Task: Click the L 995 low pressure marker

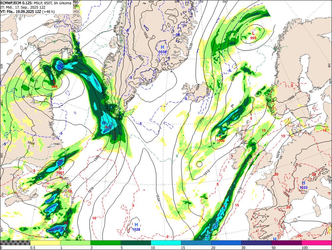Action: [x=253, y=36]
